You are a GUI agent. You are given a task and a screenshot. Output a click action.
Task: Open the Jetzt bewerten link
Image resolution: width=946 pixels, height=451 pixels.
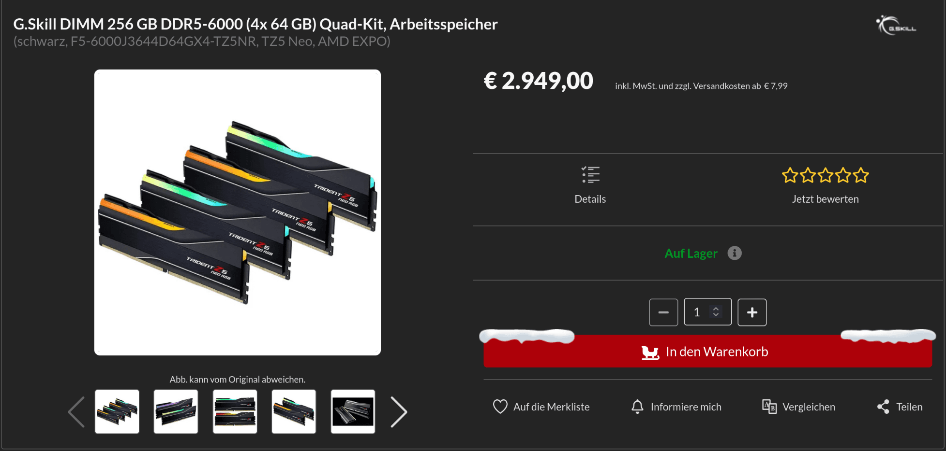tap(825, 199)
